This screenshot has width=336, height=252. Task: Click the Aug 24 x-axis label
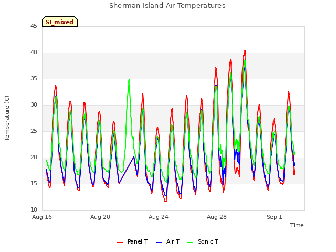[159, 217]
